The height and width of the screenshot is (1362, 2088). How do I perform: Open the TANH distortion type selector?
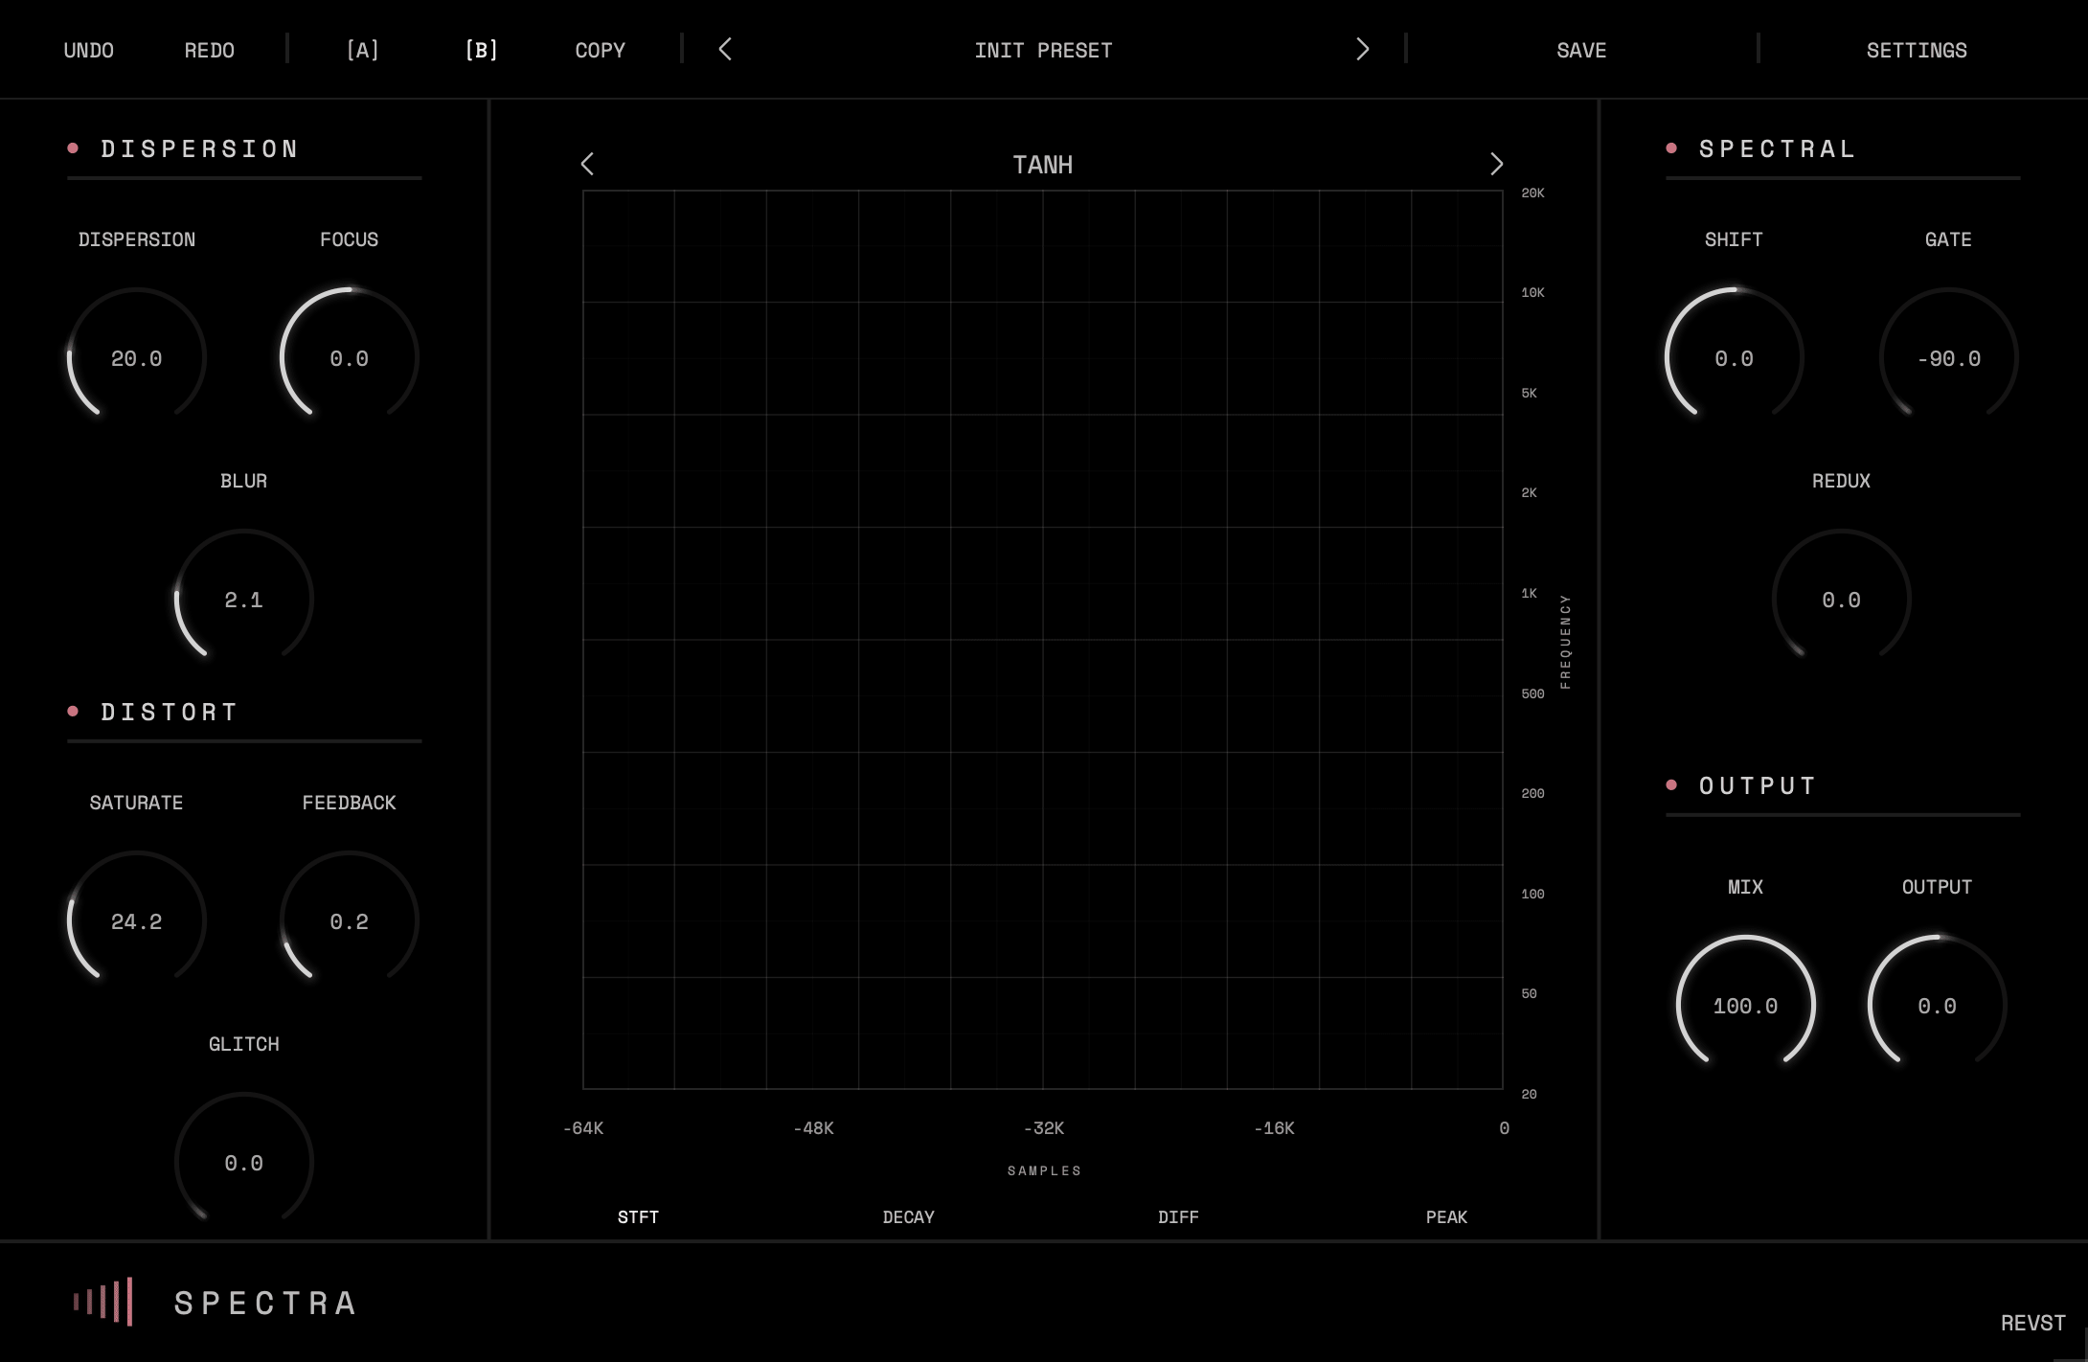pyautogui.click(x=1042, y=165)
